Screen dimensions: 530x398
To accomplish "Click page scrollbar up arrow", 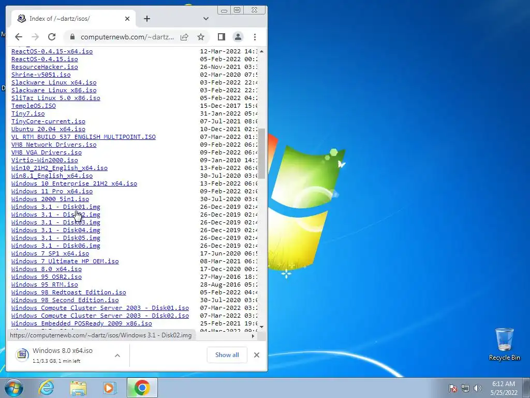I will [x=261, y=51].
